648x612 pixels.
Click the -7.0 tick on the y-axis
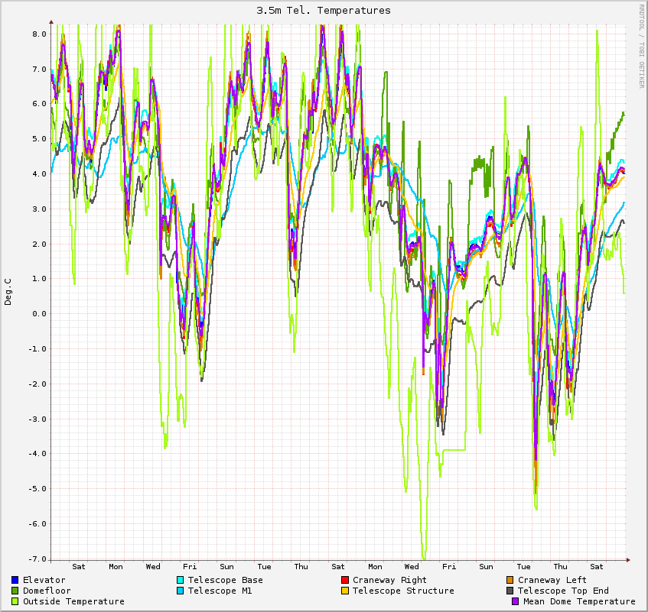tap(37, 559)
